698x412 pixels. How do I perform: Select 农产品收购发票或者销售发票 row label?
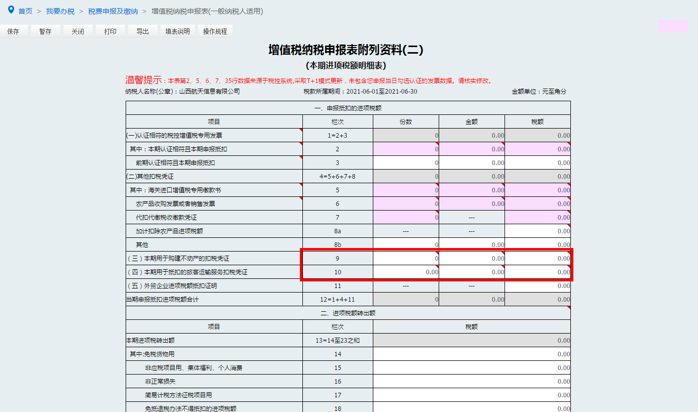pyautogui.click(x=175, y=204)
